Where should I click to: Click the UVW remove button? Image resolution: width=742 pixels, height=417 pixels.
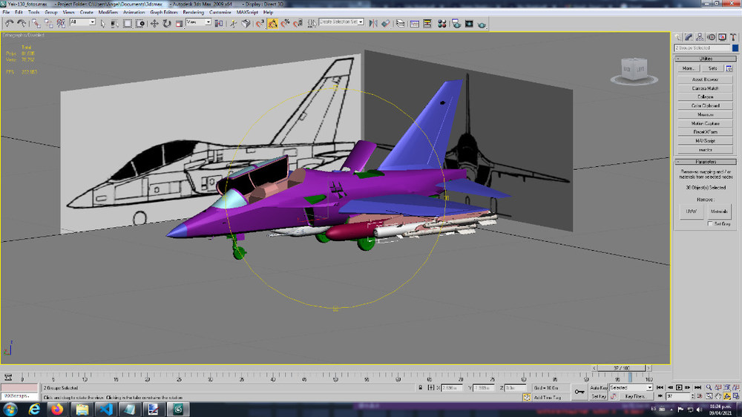[692, 211]
